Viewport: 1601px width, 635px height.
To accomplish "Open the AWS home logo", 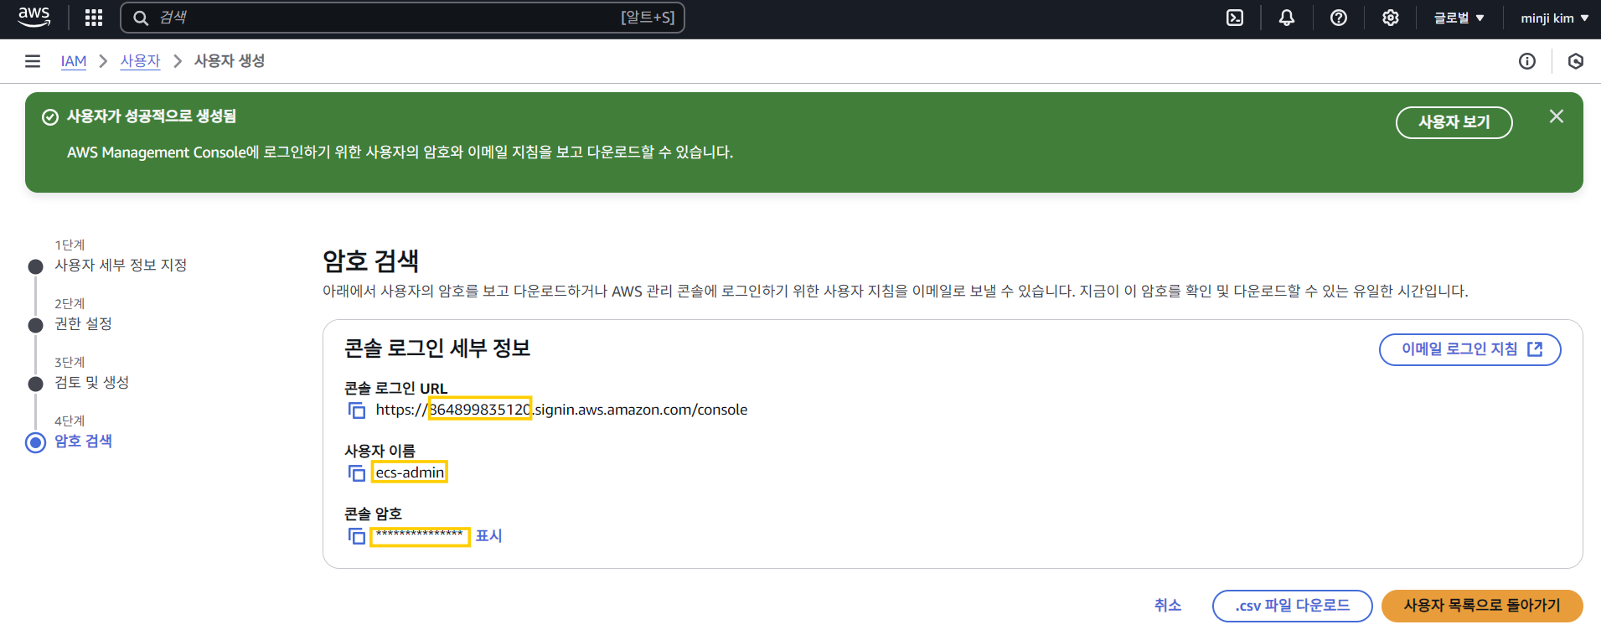I will tap(34, 18).
